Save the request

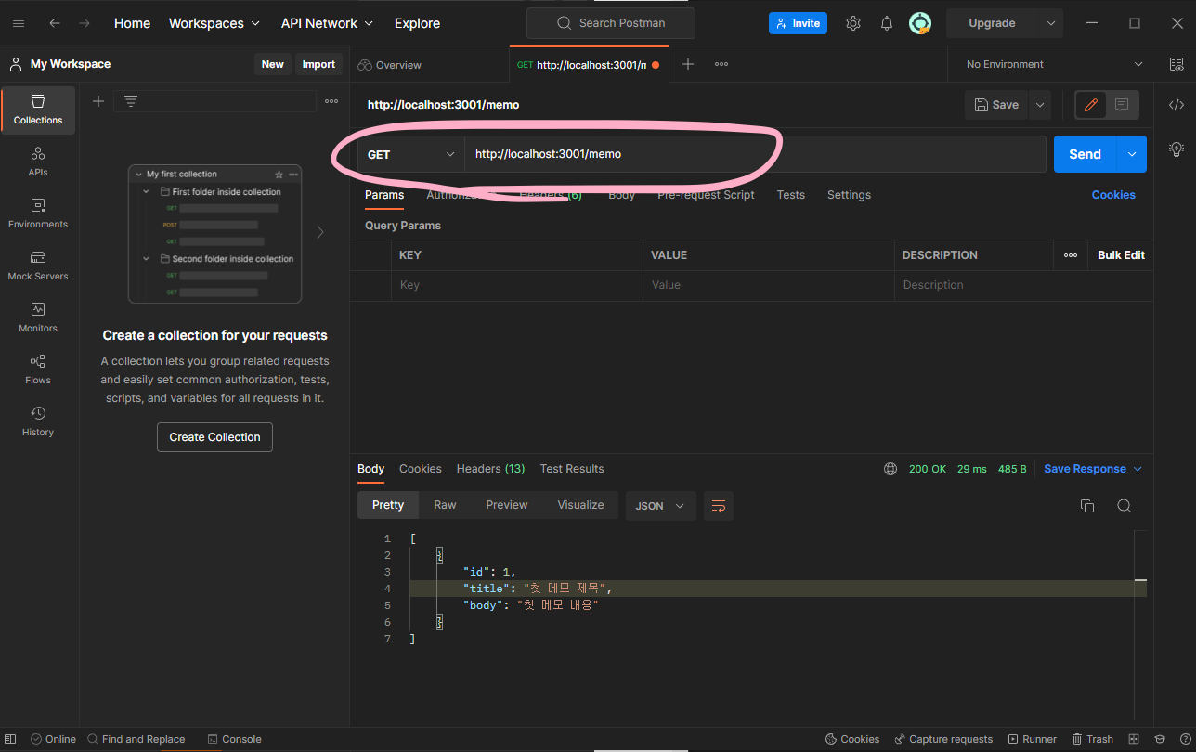pyautogui.click(x=996, y=105)
